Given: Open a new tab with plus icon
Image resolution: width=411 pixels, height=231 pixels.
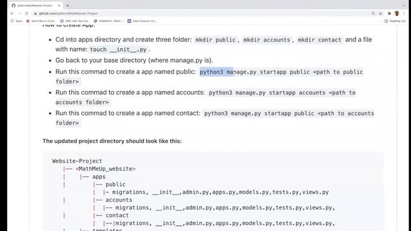Looking at the screenshot, I should (x=67, y=5).
